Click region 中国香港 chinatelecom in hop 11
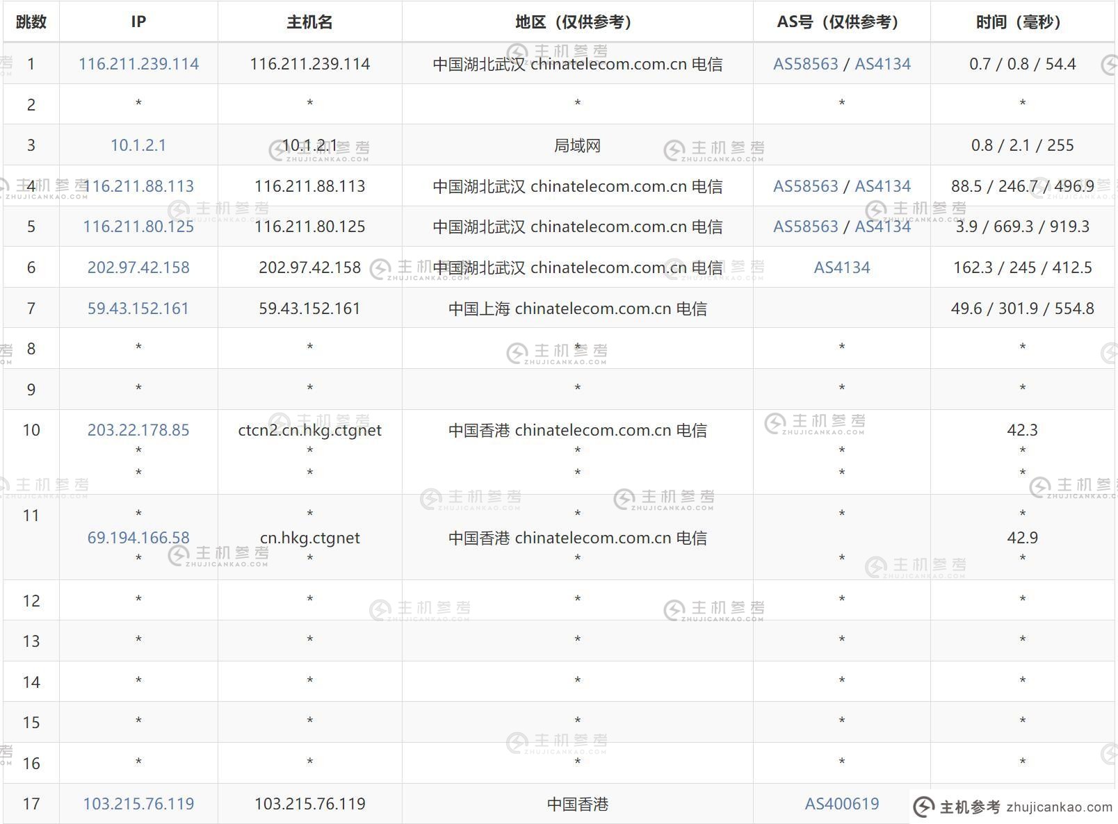 pyautogui.click(x=577, y=538)
